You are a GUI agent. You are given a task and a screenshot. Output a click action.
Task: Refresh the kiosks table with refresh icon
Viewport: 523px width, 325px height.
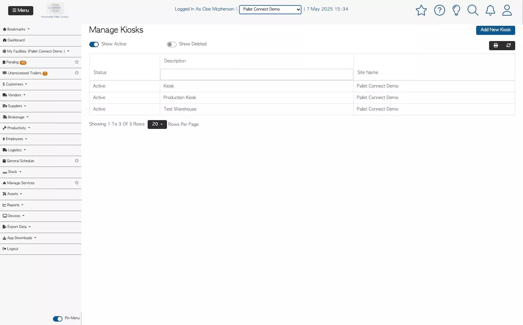(508, 45)
